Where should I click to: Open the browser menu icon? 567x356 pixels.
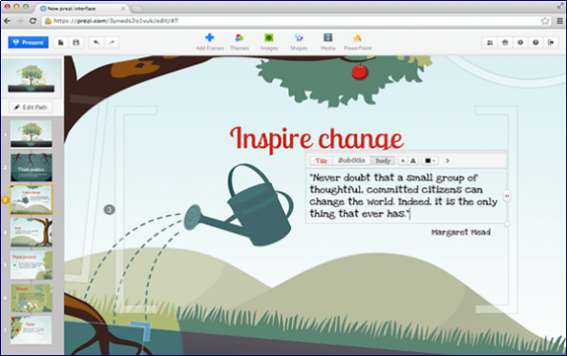point(559,21)
